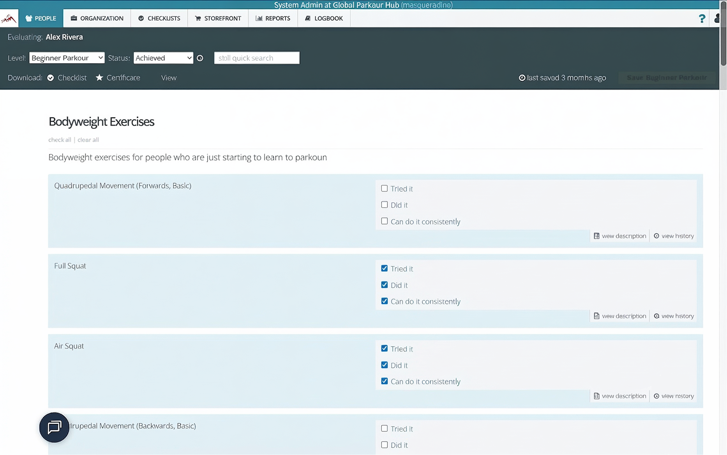Click check all under Bodyweight Exercises
Viewport: 727px width, 455px height.
(x=60, y=140)
